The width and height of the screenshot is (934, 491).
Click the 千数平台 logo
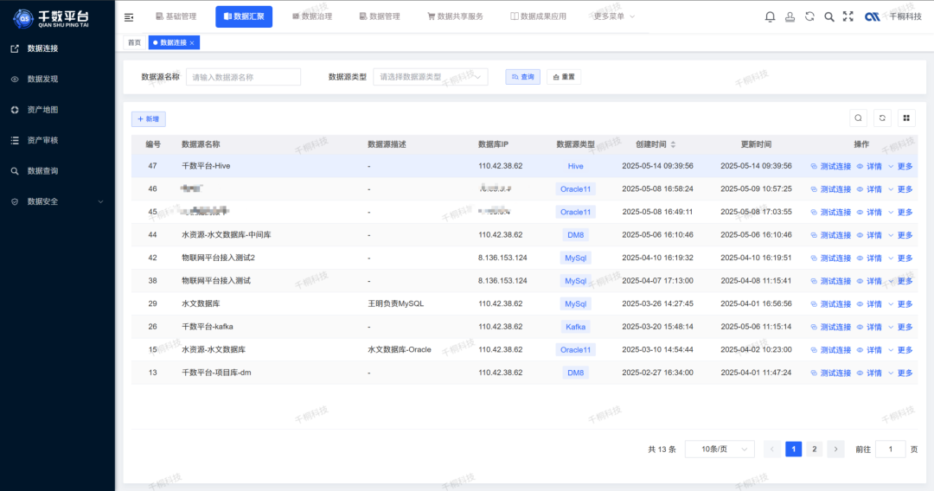51,18
